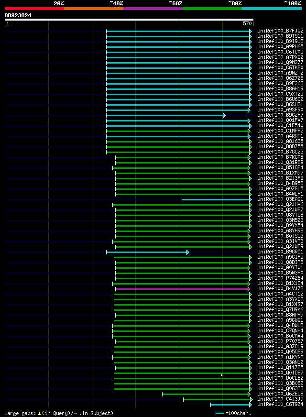Open hit UniRef100_B9T511
Image resolution: width=306 pixels, height=417 pixels.
tap(280, 36)
